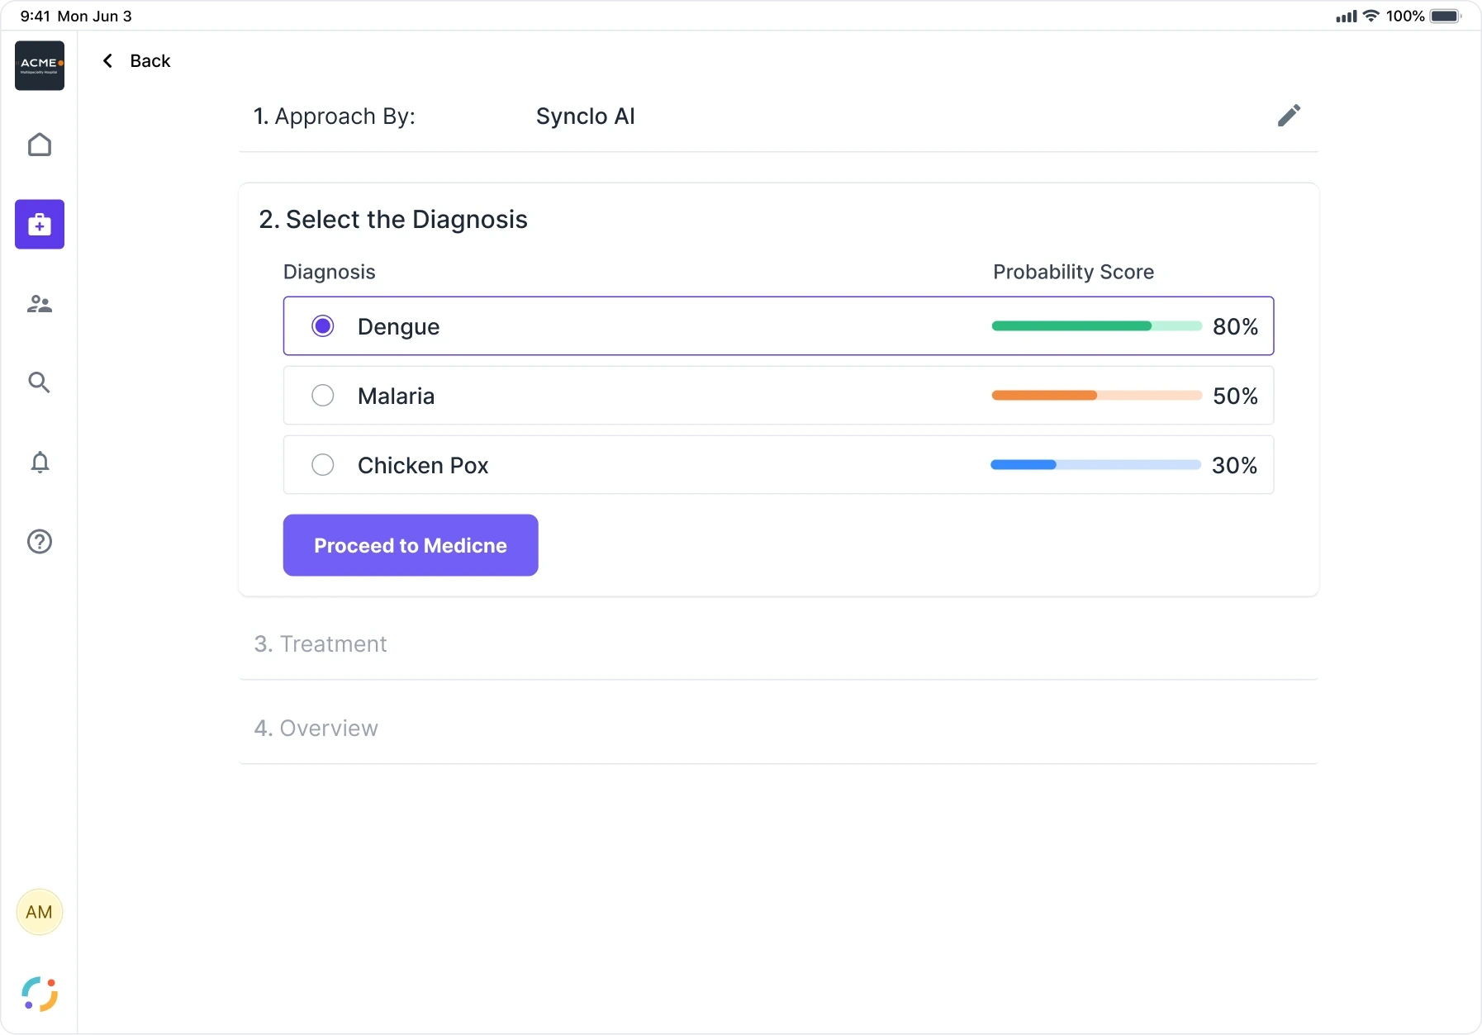
Task: Select the Dengue radio button
Action: pyautogui.click(x=323, y=326)
